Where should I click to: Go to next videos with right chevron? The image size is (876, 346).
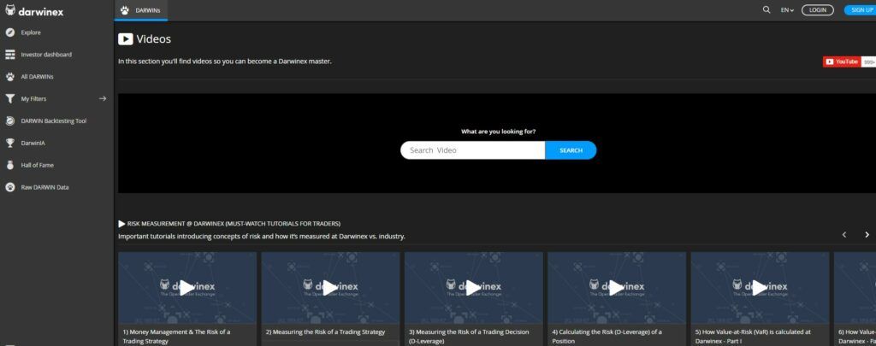(x=867, y=235)
